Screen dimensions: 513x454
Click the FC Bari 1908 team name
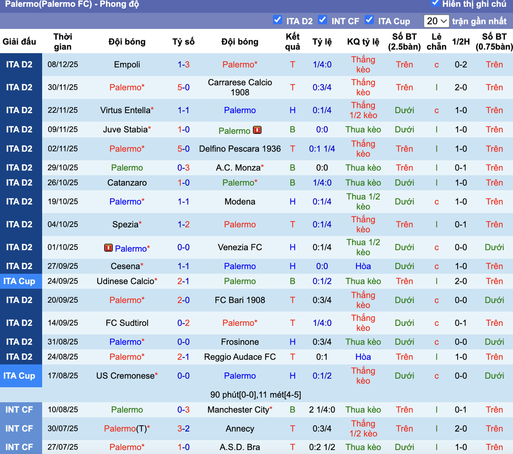pyautogui.click(x=240, y=300)
